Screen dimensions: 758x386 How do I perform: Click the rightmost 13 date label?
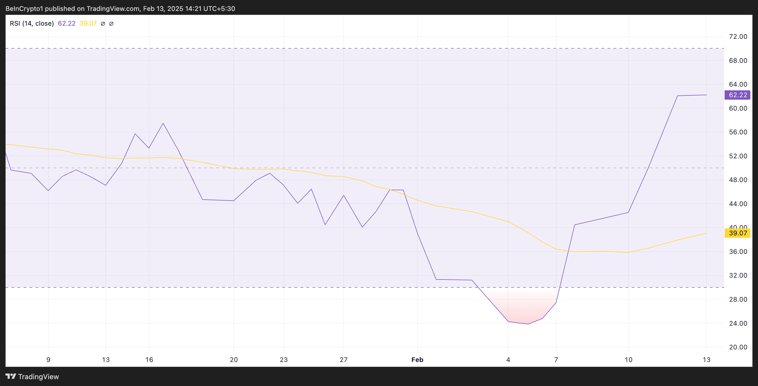pos(706,360)
